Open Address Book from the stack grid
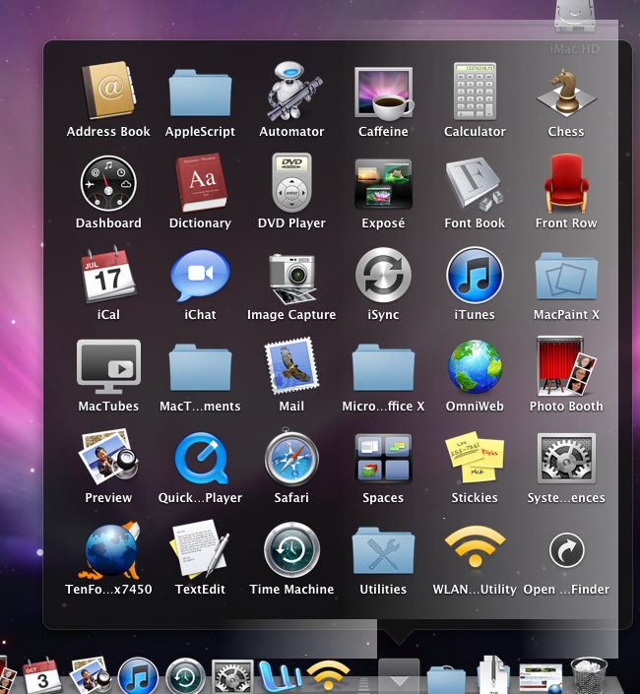640x694 pixels. (108, 91)
